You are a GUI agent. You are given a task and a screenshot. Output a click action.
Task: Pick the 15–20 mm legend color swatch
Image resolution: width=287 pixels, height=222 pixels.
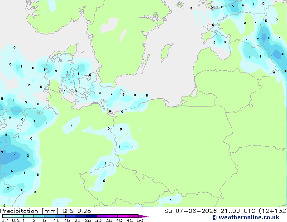pos(70,216)
